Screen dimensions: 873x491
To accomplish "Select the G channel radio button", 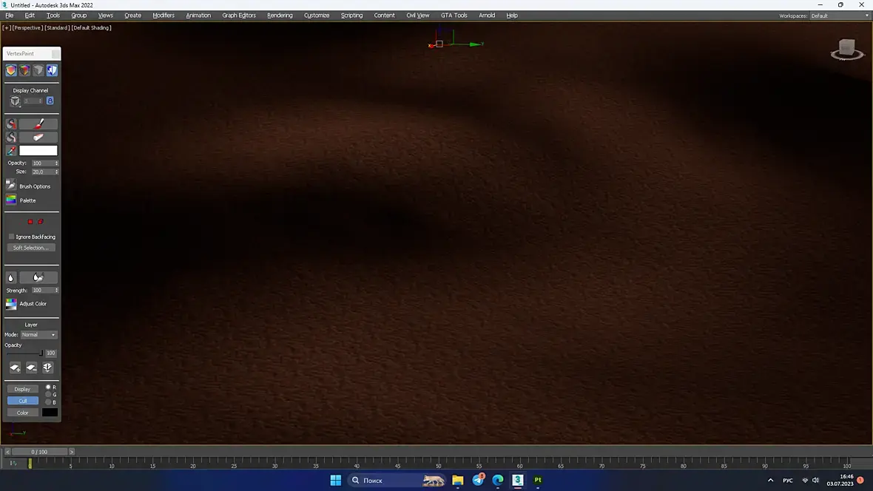I will pos(48,394).
